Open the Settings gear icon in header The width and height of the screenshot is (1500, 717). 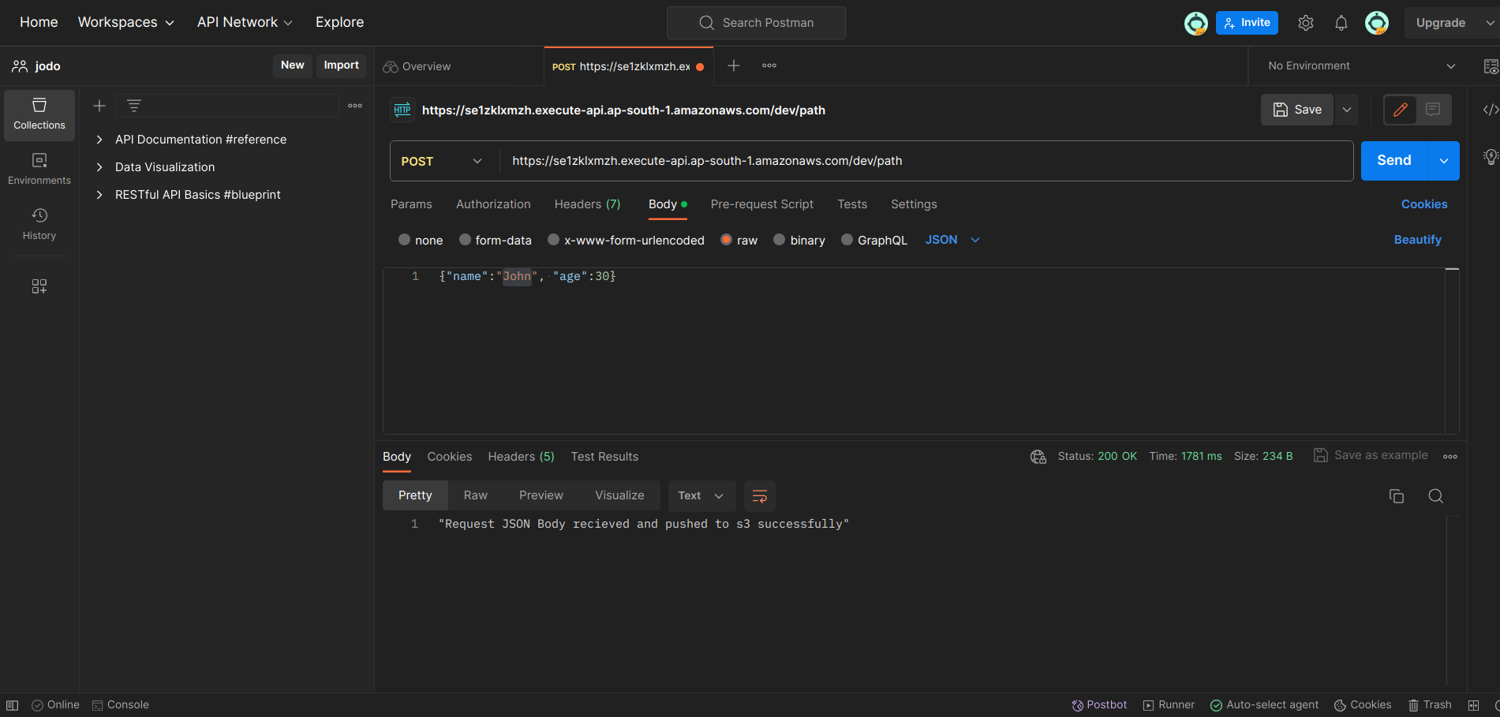pos(1306,23)
